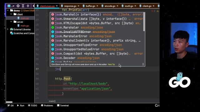Viewport: 200px width, 112px height.
Task: Select main.go under client folder
Action: pos(25,18)
